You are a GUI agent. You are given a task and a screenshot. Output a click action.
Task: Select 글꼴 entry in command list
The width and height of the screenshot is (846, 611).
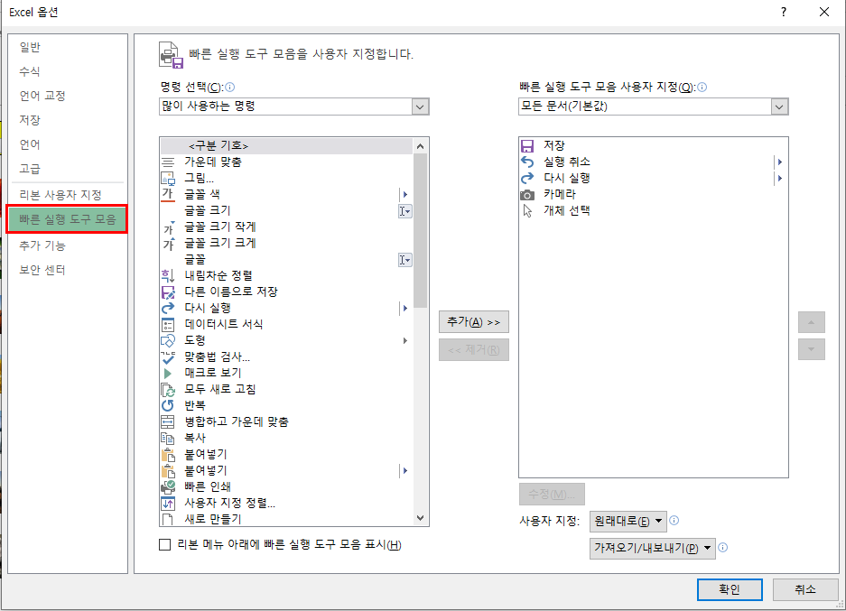point(286,259)
